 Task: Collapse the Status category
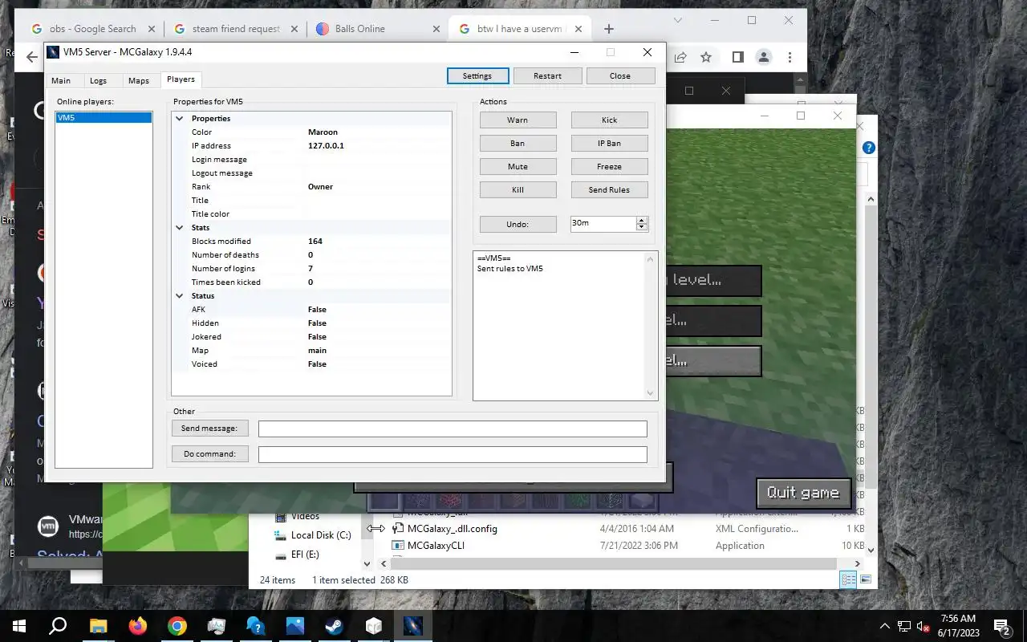(x=180, y=295)
